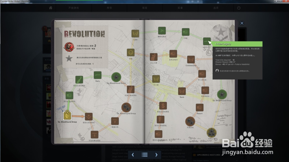The image size is (289, 162).
Task: Click the grey challenge star icon
Action: (69, 58)
